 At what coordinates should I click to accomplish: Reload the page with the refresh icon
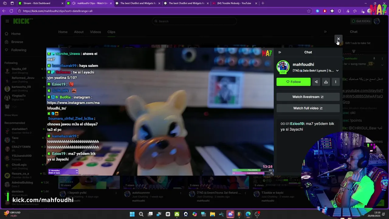pos(11,11)
